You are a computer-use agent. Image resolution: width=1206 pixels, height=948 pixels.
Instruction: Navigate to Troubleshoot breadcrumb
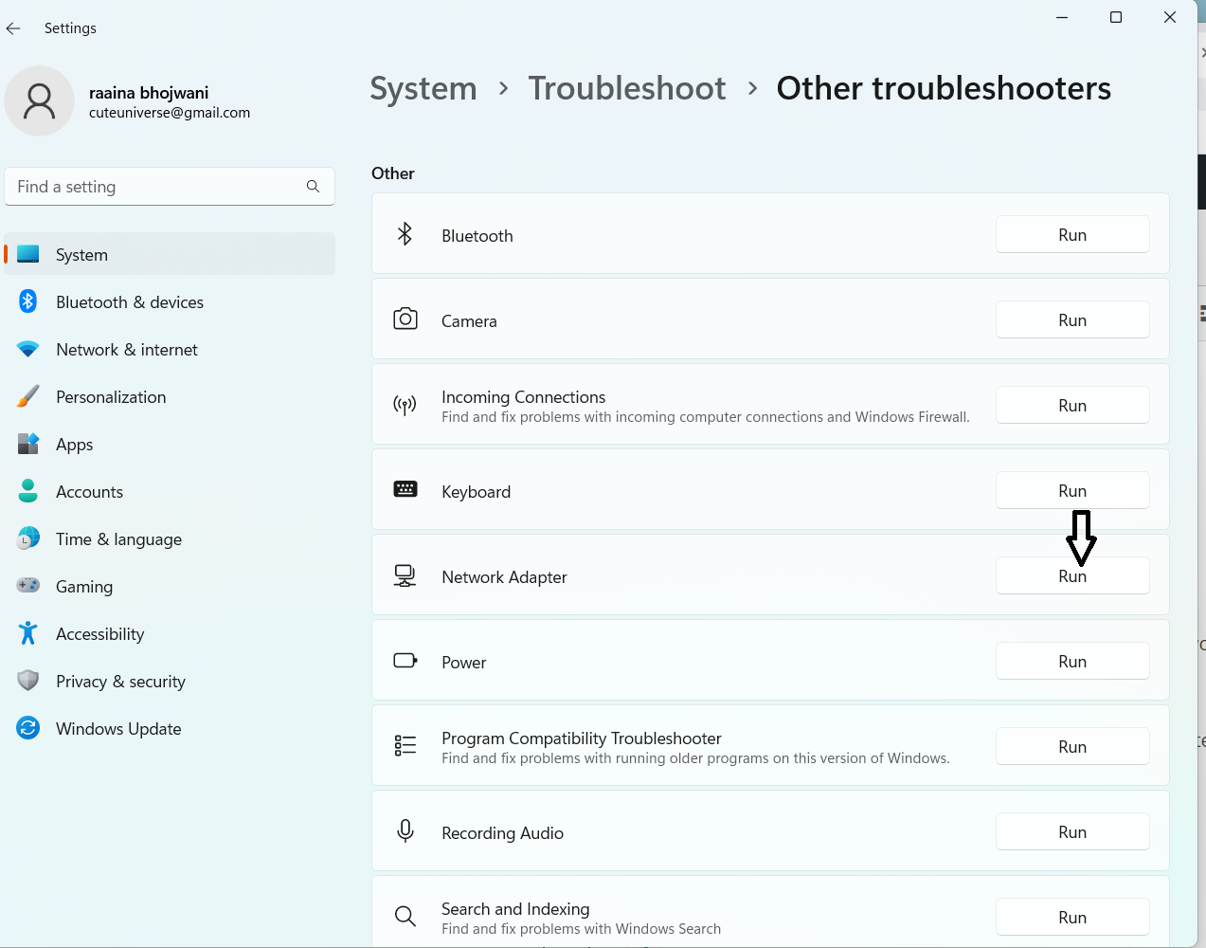(627, 88)
